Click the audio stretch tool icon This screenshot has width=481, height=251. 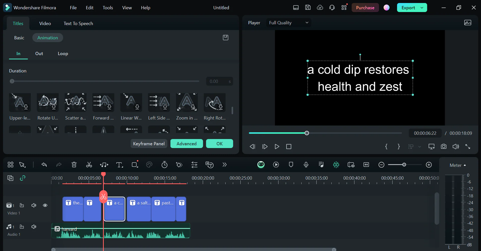point(104,165)
